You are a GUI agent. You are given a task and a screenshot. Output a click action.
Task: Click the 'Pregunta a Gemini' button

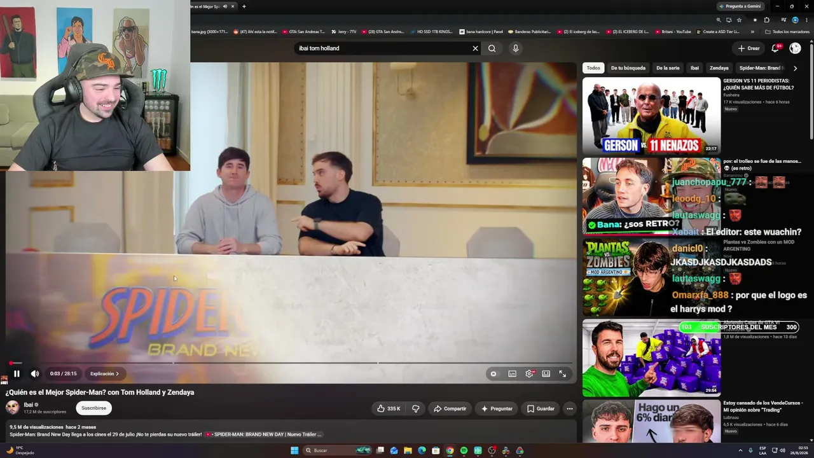click(x=740, y=6)
